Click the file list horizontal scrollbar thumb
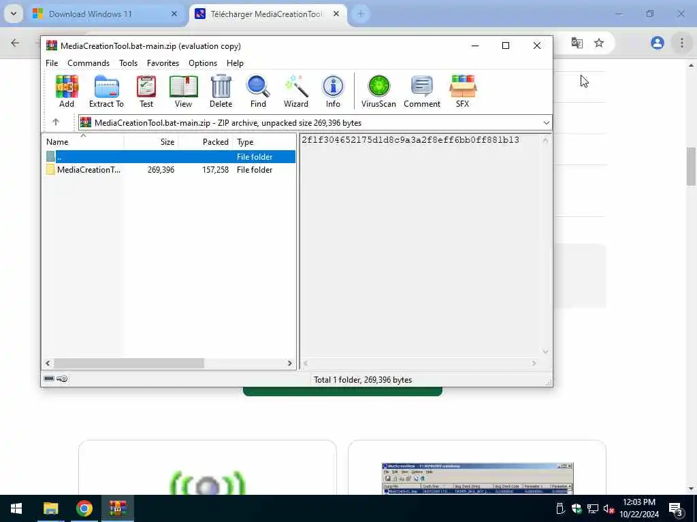This screenshot has width=697, height=522. [x=129, y=363]
